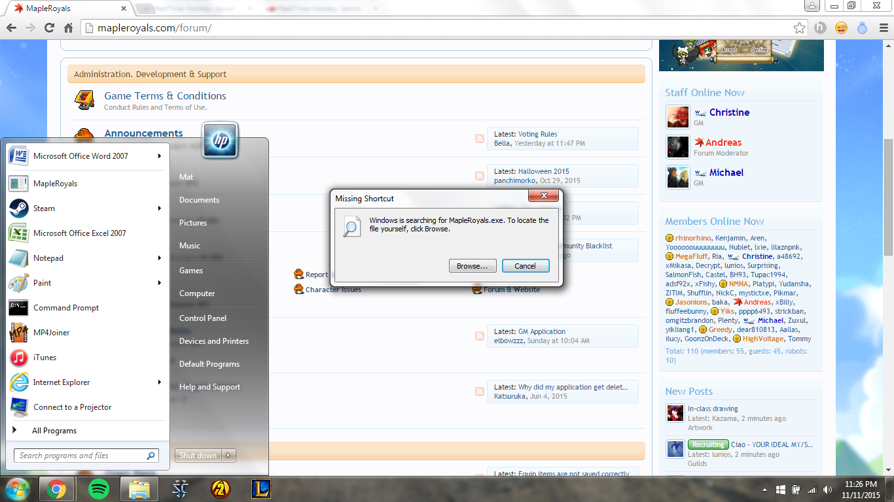Open Documents from the Start menu
This screenshot has width=894, height=502.
click(x=199, y=200)
